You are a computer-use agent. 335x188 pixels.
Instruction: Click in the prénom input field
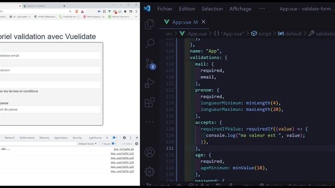pyautogui.click(x=50, y=70)
